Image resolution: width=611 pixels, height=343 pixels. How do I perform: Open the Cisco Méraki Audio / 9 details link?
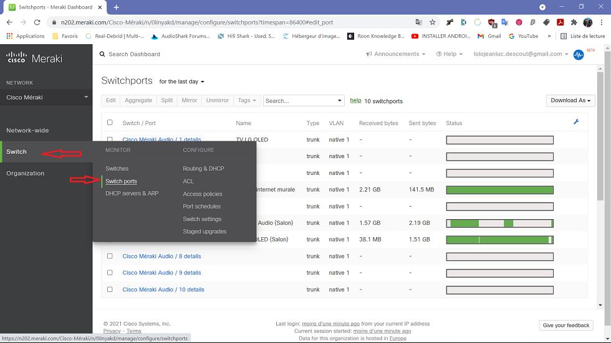pos(161,273)
